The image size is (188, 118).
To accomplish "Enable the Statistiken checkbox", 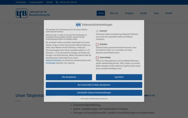I will tap(97, 44).
